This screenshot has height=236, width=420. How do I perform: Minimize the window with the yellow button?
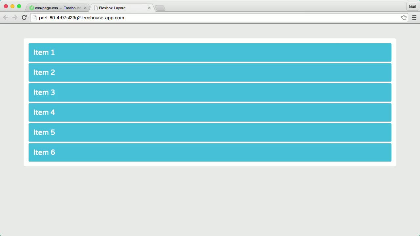point(12,6)
